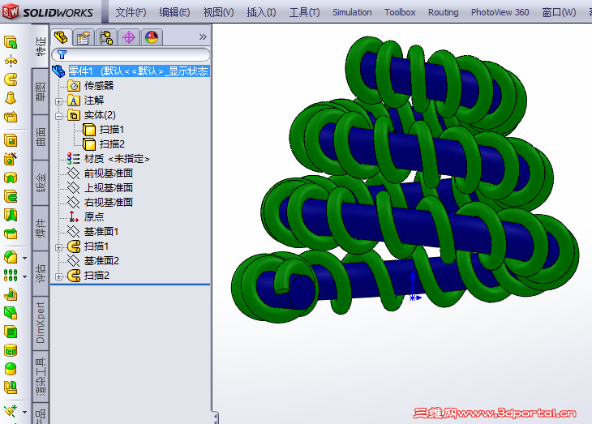Open the 工具(T) menu
Viewport: 592px width, 424px height.
[304, 12]
